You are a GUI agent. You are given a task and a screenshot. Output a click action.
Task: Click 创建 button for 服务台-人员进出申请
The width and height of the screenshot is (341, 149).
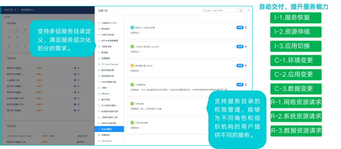[x=240, y=28]
